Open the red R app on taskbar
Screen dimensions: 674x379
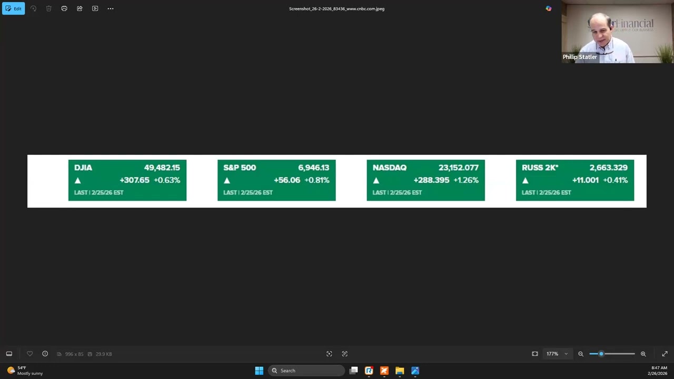click(x=369, y=371)
